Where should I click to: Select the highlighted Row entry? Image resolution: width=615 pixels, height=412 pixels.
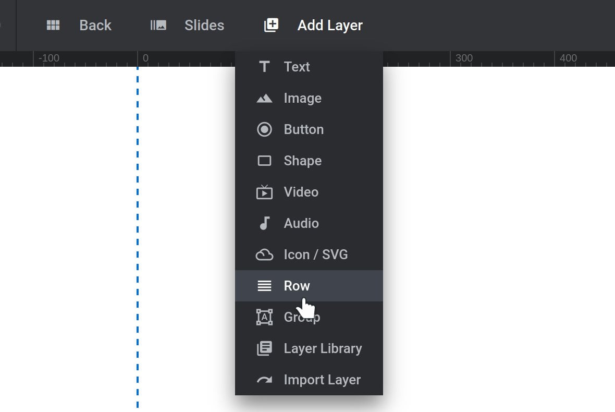[309, 286]
